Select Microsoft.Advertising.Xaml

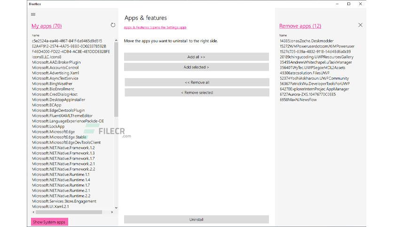tap(55, 73)
